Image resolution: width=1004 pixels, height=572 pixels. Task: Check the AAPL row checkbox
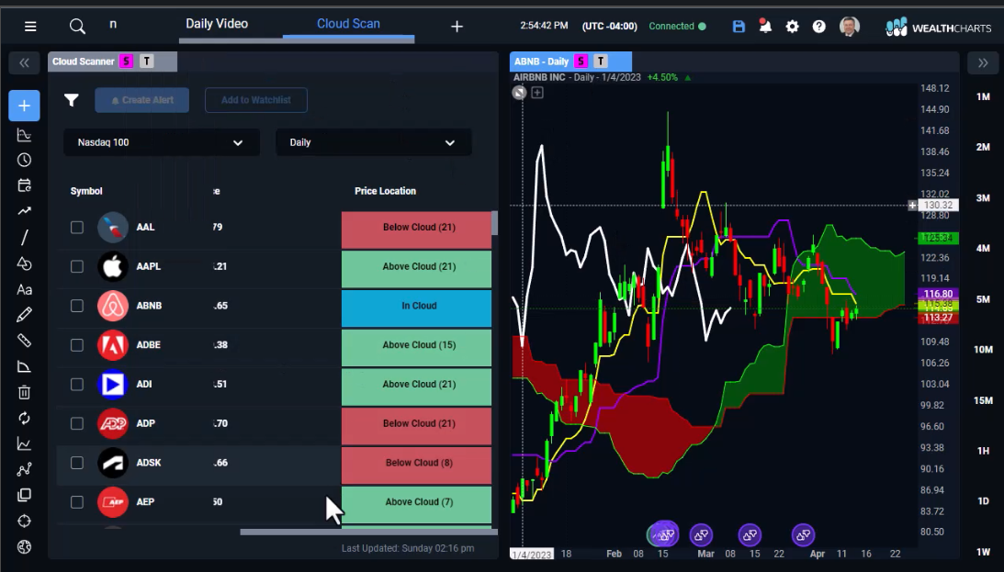77,266
